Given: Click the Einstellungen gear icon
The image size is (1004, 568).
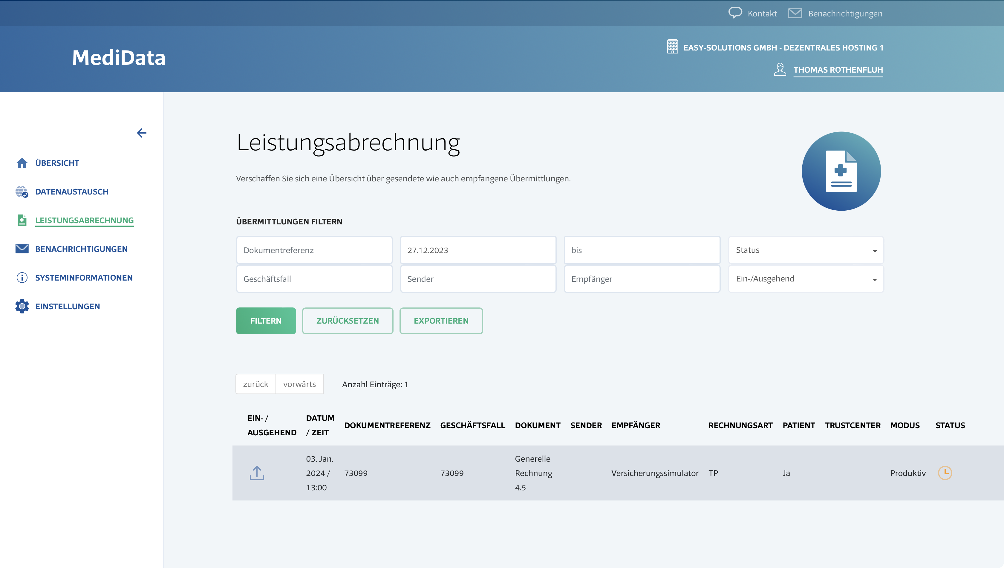Looking at the screenshot, I should pyautogui.click(x=22, y=306).
